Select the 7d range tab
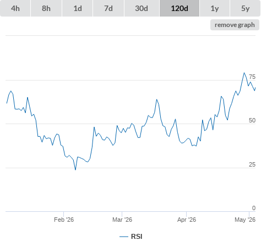The width and height of the screenshot is (261, 251). pos(108,8)
